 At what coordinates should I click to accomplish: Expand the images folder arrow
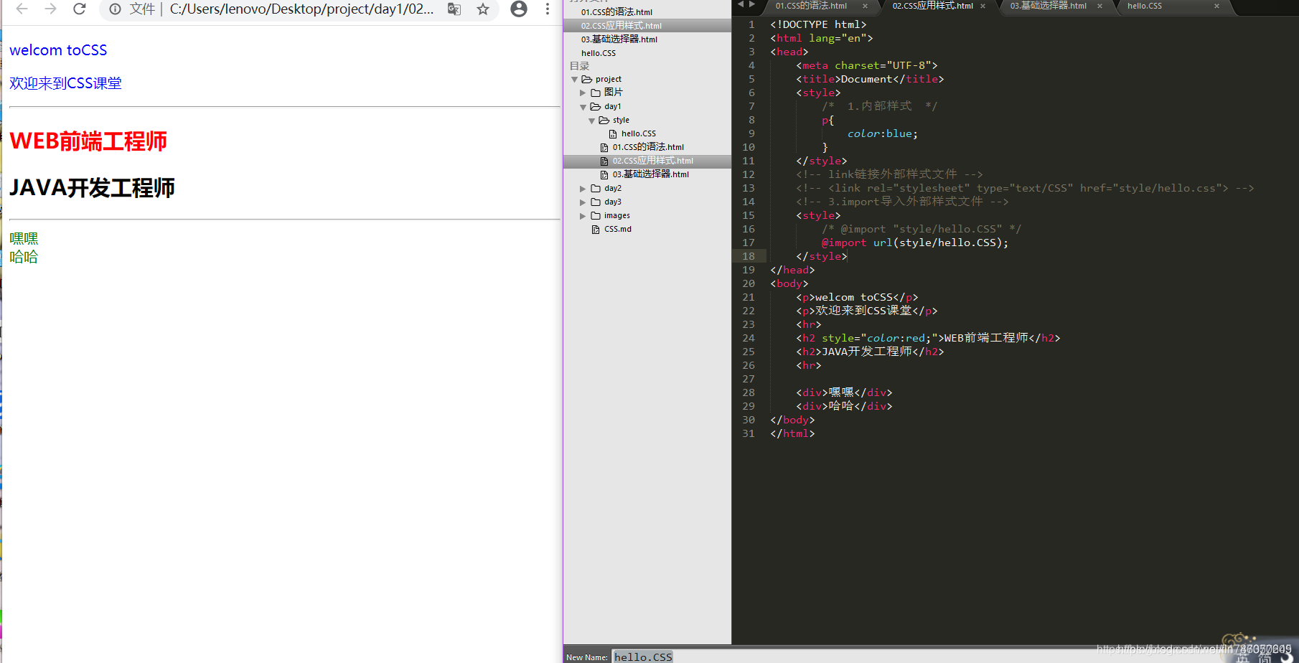coord(583,216)
